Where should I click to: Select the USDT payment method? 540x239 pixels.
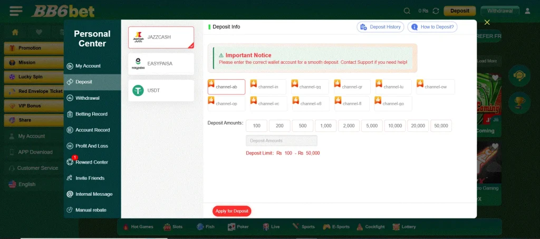pyautogui.click(x=161, y=91)
